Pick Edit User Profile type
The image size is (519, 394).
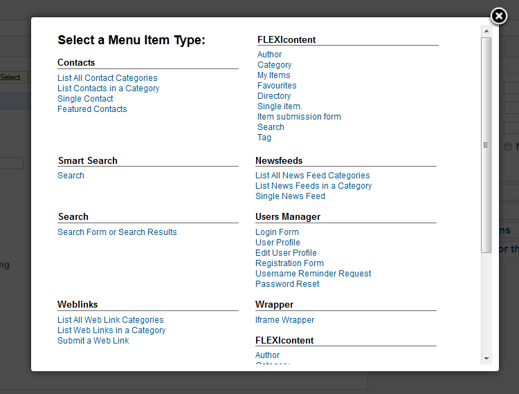click(x=286, y=253)
